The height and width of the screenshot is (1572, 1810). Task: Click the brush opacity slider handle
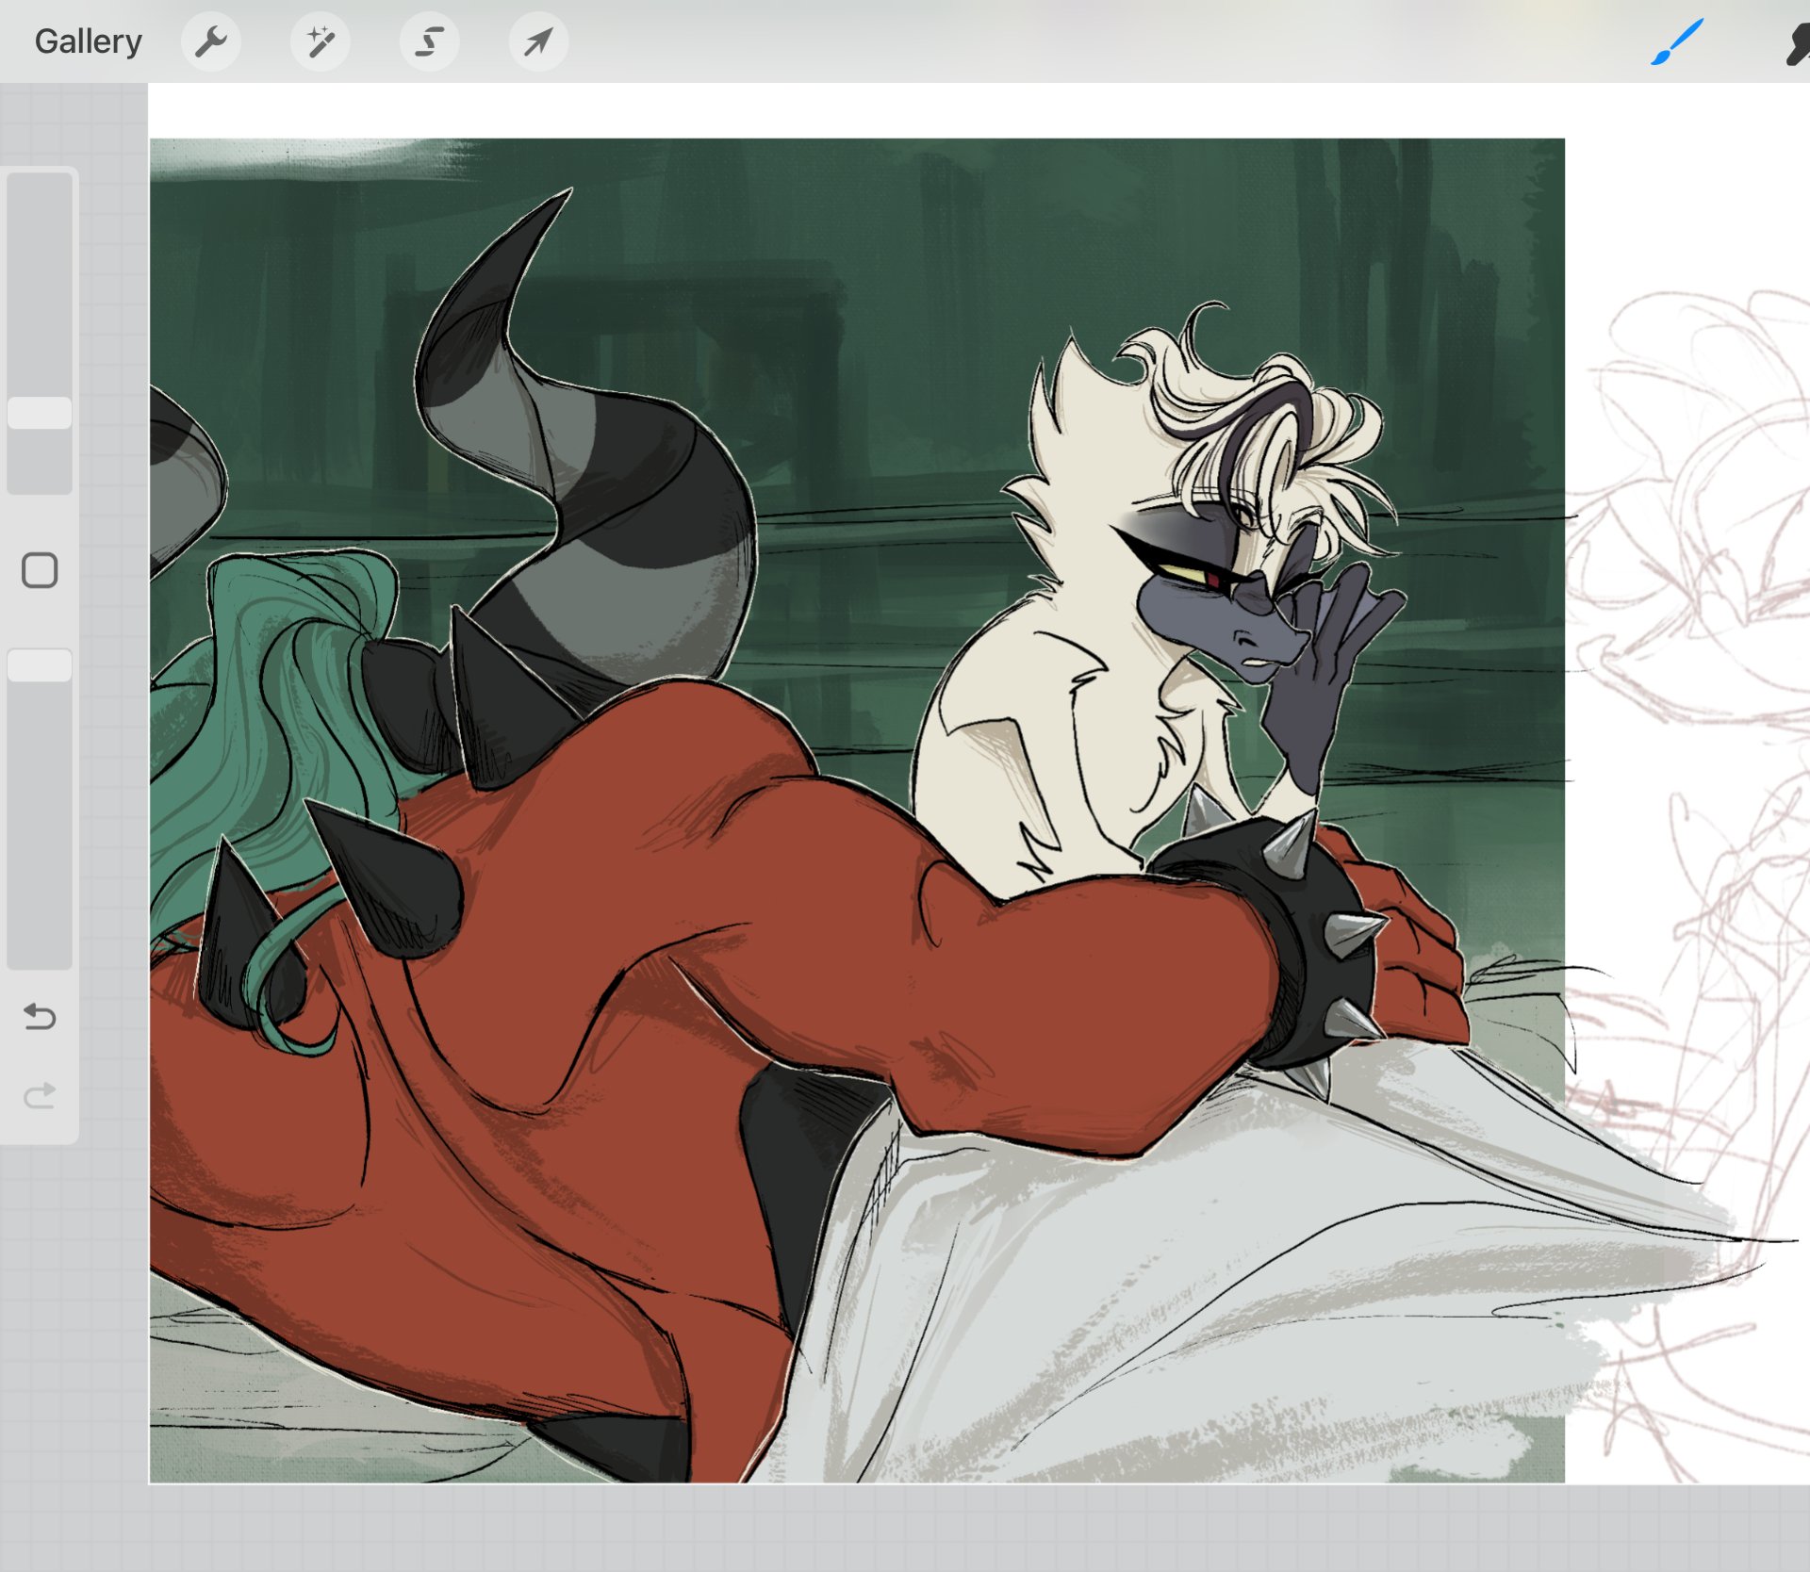point(40,665)
